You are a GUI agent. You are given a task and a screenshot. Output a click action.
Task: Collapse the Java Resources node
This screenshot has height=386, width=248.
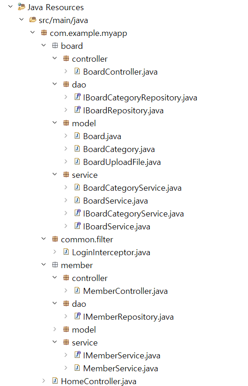10,6
